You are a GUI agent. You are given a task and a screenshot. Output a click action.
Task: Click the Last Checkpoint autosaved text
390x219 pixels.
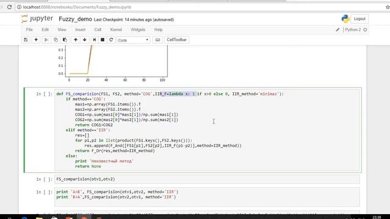point(134,19)
